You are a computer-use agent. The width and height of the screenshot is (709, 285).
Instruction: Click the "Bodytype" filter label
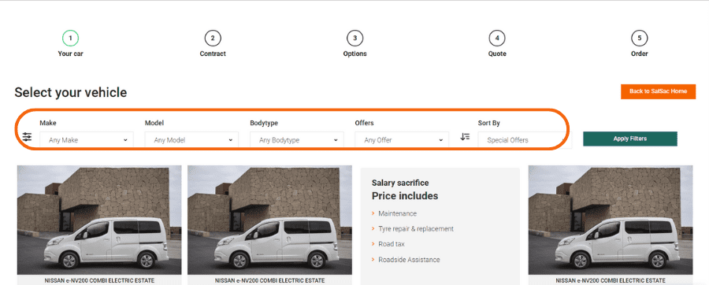[264, 123]
